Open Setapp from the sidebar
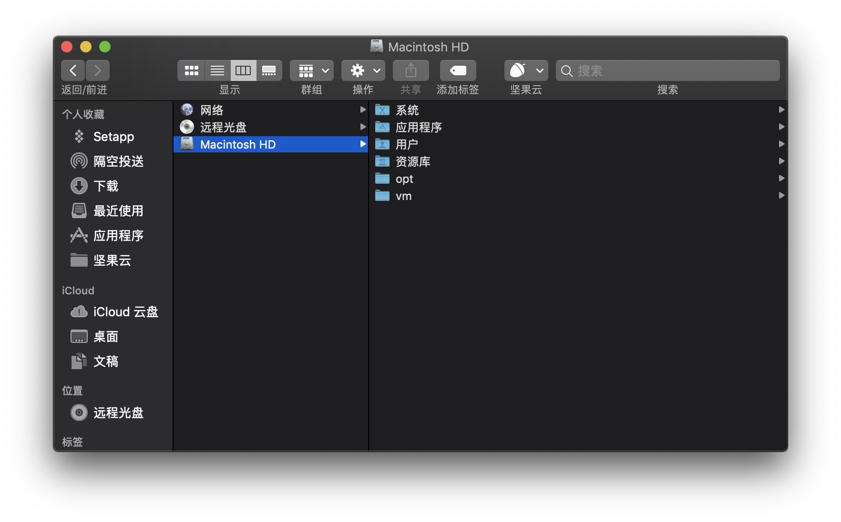This screenshot has width=841, height=522. tap(113, 137)
